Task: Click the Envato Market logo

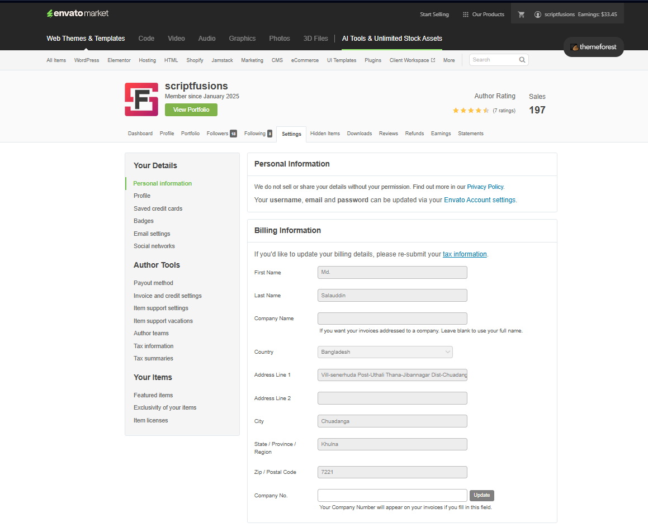Action: click(77, 13)
